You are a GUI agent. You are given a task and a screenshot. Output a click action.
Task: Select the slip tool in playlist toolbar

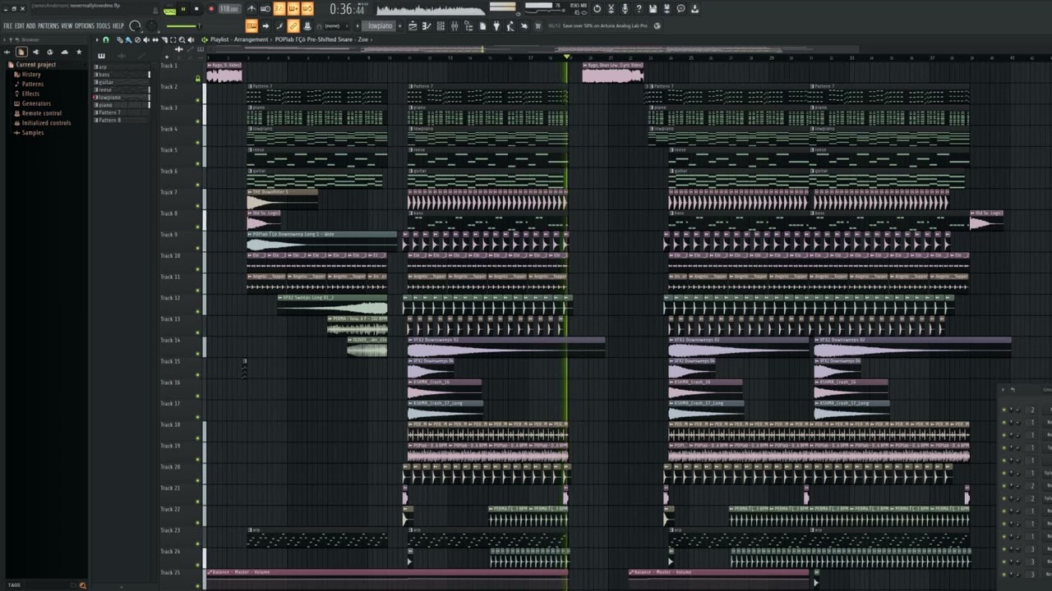(155, 39)
